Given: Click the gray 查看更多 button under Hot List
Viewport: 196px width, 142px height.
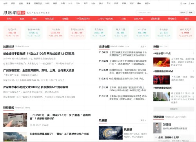Looking at the screenshot, I should pos(174,109).
